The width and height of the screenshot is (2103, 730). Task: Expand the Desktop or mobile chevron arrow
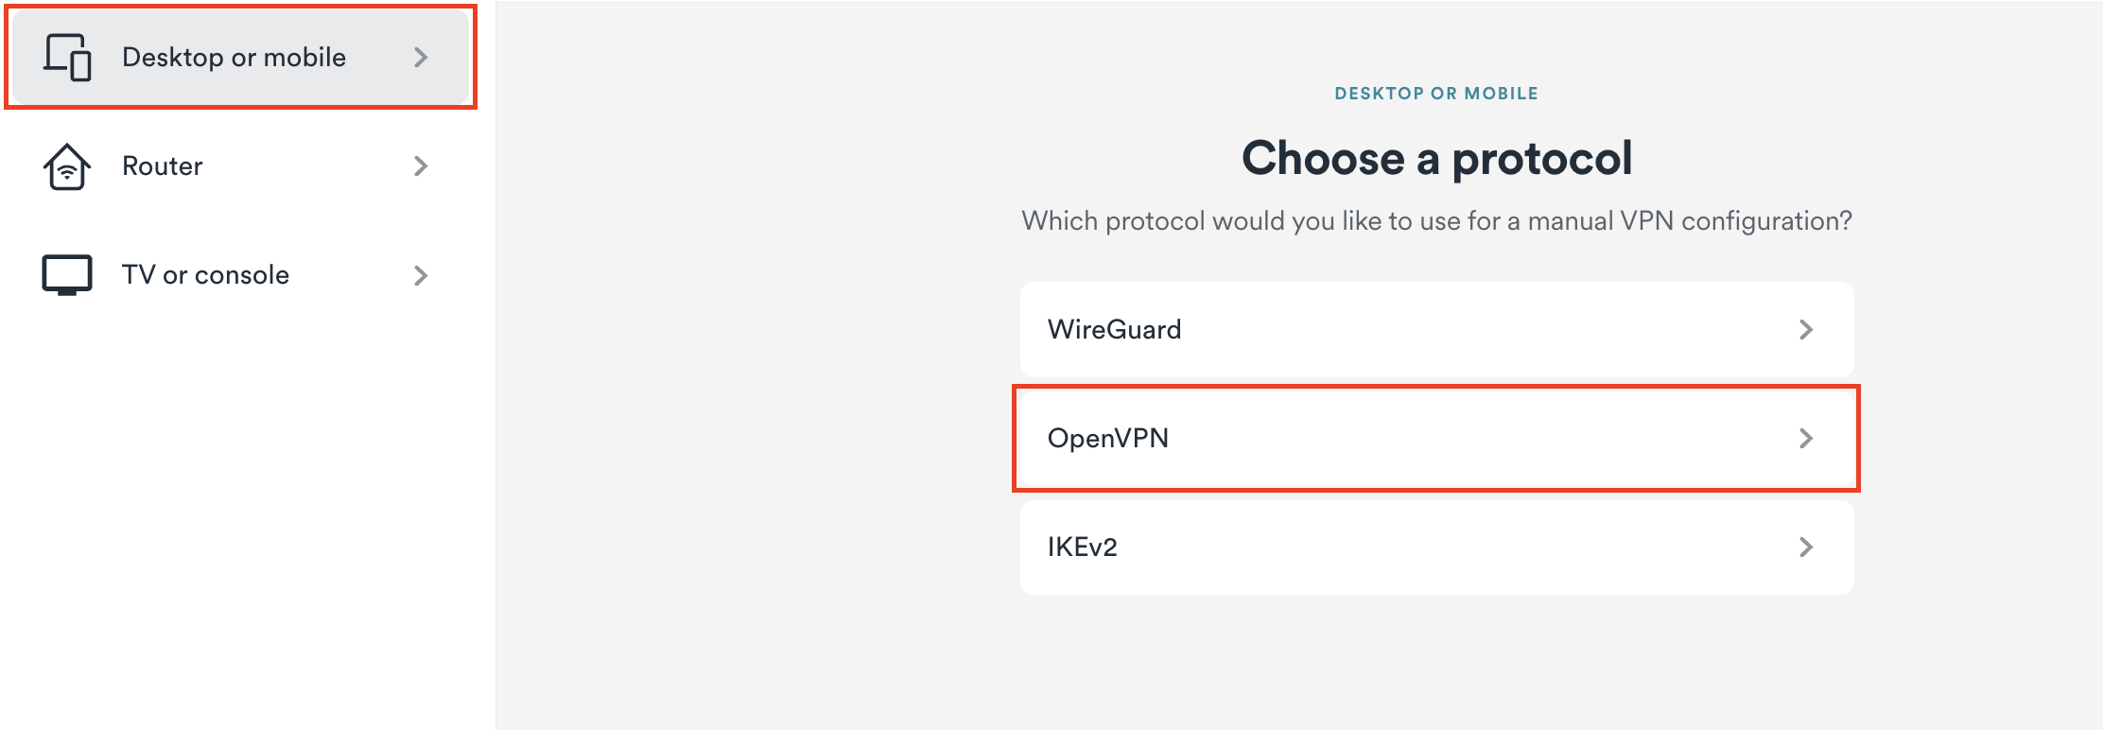click(x=421, y=58)
